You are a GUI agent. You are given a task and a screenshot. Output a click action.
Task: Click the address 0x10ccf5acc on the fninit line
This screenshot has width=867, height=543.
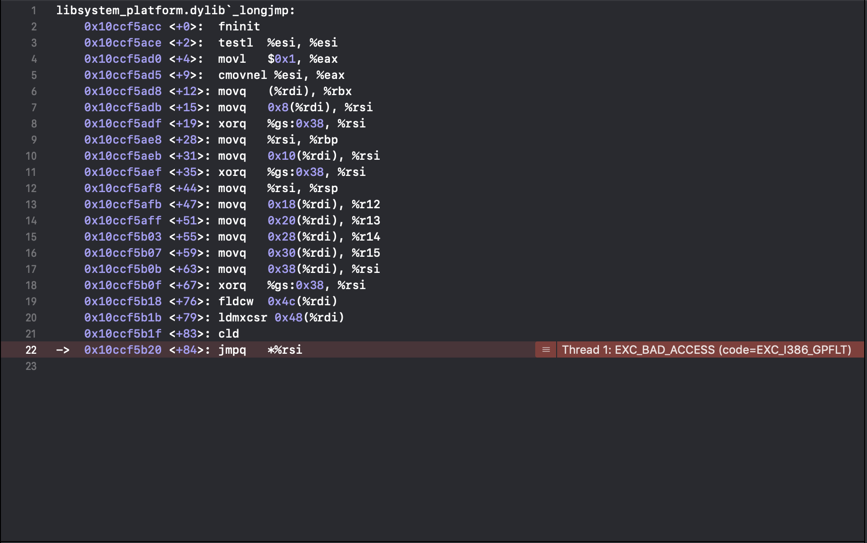123,27
